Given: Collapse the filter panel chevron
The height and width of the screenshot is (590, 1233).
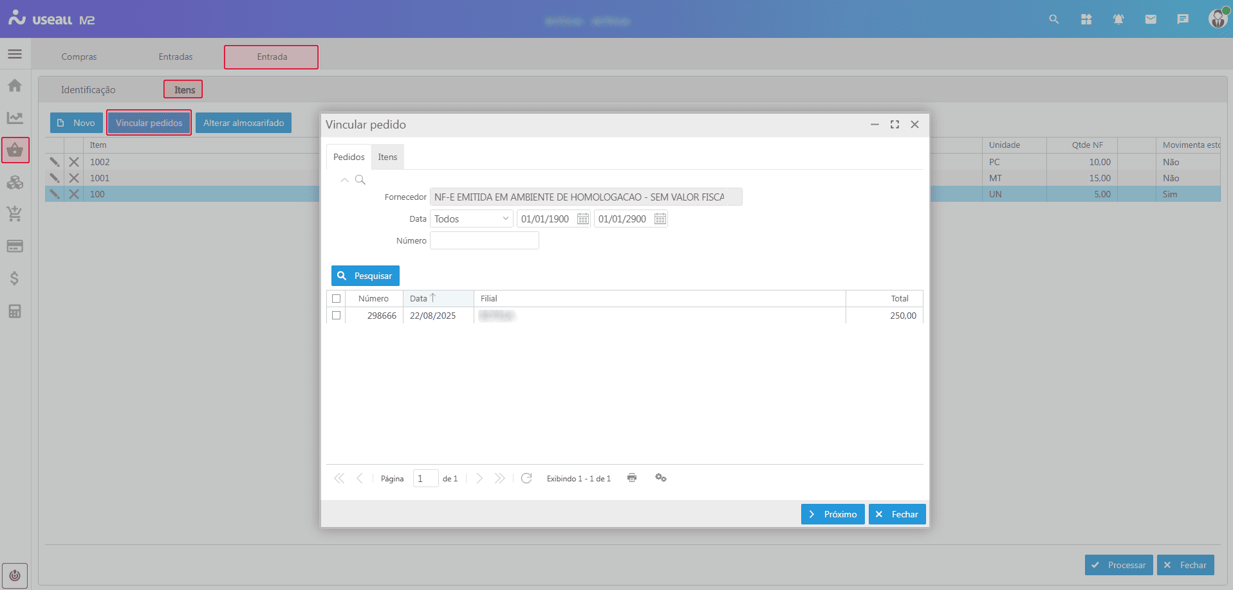Looking at the screenshot, I should coord(345,180).
